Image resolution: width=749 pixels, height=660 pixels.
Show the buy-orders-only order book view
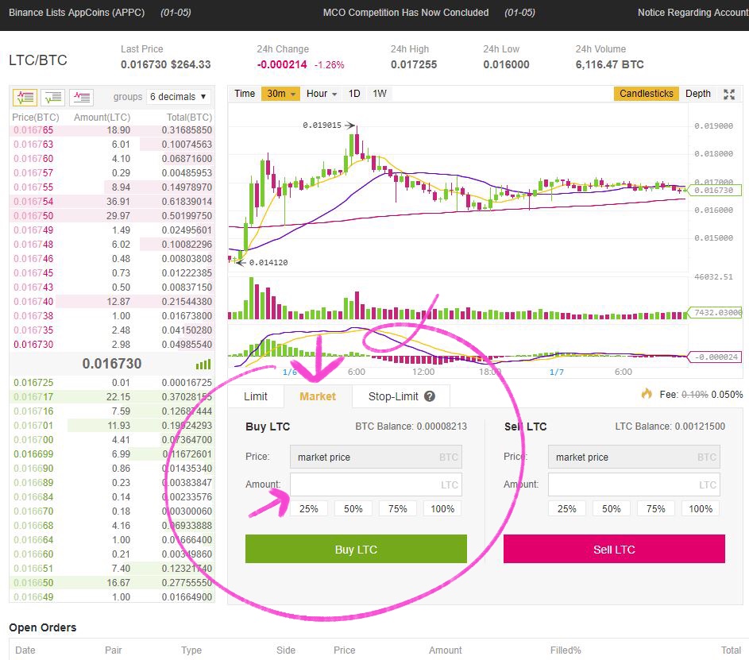[53, 97]
